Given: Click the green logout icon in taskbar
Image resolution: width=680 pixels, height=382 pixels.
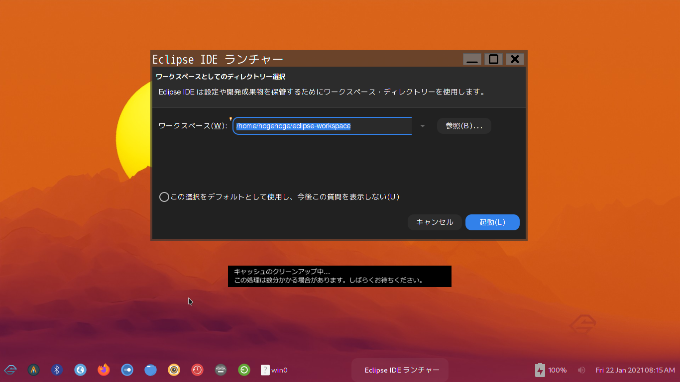Looking at the screenshot, I should pyautogui.click(x=244, y=370).
